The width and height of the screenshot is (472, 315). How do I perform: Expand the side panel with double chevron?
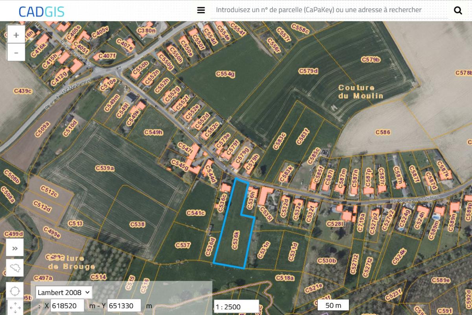point(15,248)
